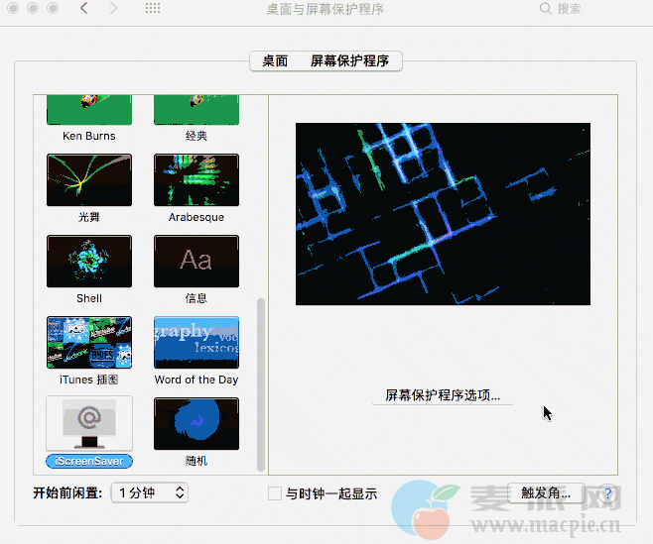Image resolution: width=653 pixels, height=544 pixels.
Task: Select the 经典 screensaver thumbnail
Action: click(x=196, y=110)
